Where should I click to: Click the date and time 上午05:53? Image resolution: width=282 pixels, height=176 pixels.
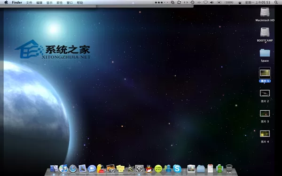point(258,2)
